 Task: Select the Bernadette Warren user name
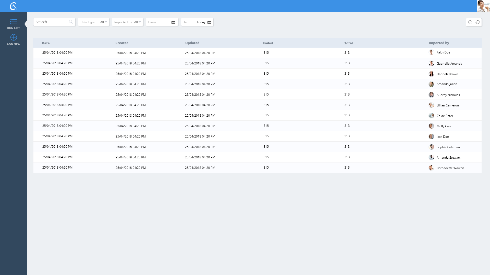click(450, 168)
